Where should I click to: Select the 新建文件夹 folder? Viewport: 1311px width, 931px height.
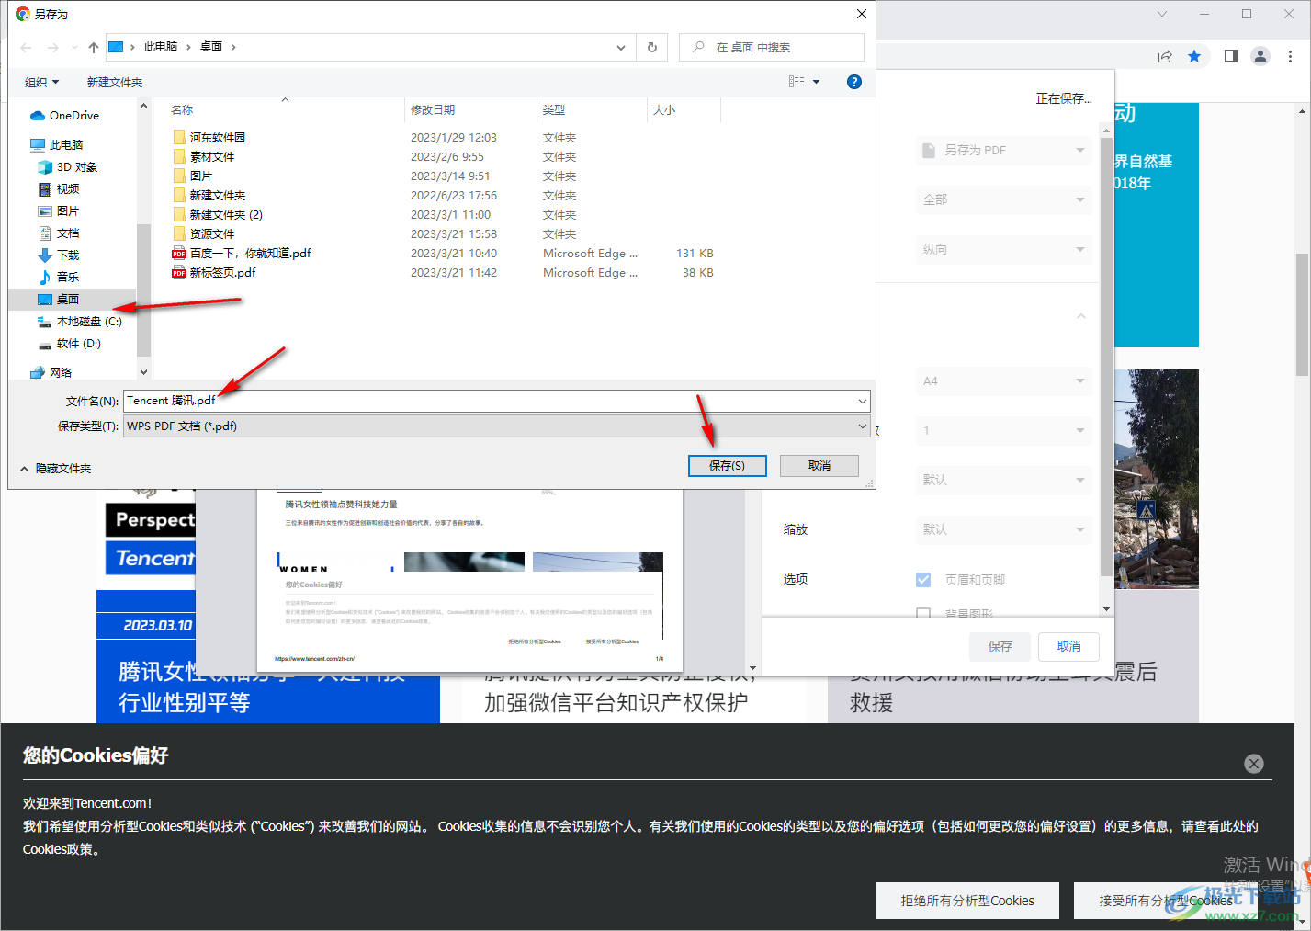pos(217,196)
